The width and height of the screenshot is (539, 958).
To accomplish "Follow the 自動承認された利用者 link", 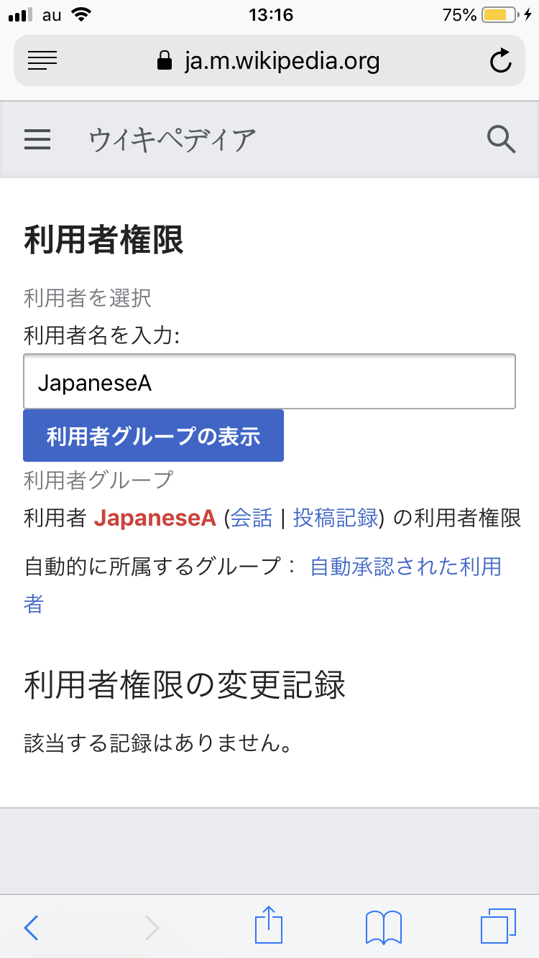I will pos(405,567).
